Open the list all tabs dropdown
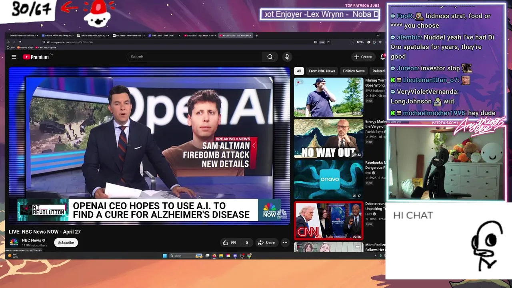 tap(378, 36)
